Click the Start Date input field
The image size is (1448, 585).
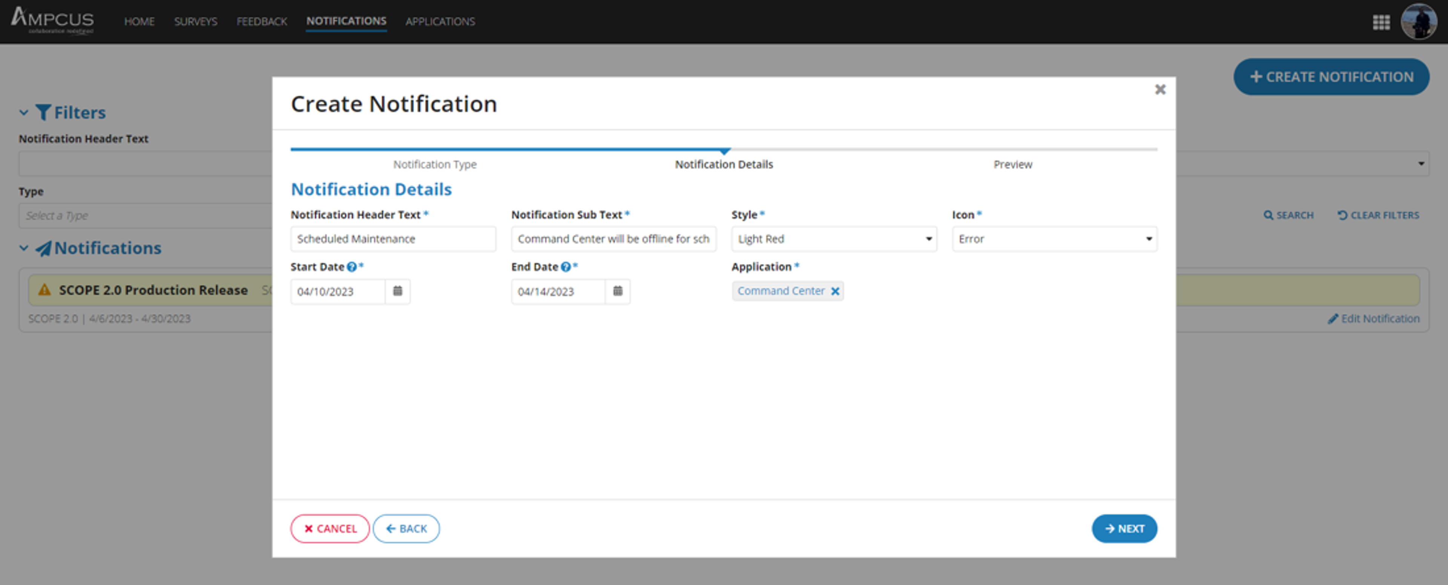pos(338,292)
